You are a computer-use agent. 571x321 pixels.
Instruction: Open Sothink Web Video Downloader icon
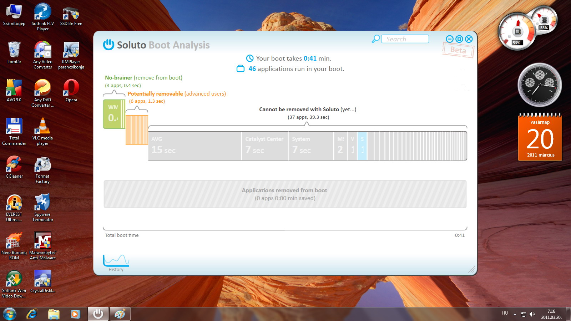[x=14, y=284]
